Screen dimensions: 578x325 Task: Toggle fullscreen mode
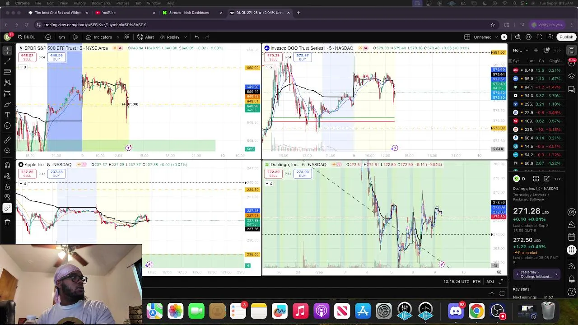pos(539,37)
